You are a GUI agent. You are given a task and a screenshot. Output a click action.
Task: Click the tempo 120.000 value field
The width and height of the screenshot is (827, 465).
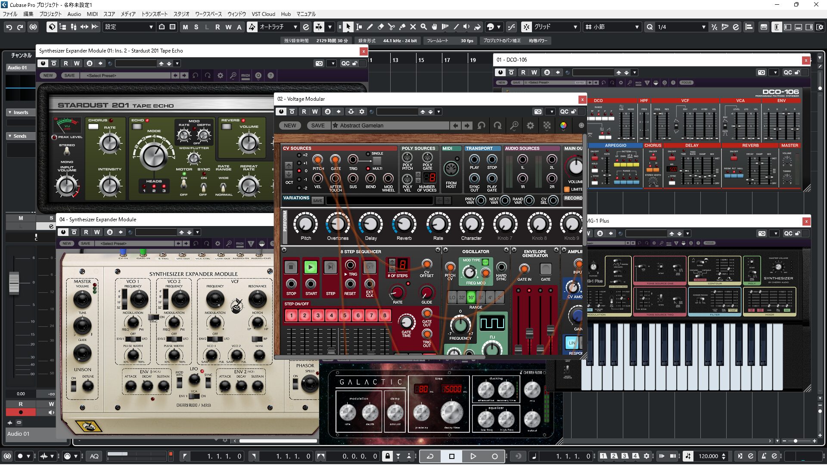click(x=708, y=456)
